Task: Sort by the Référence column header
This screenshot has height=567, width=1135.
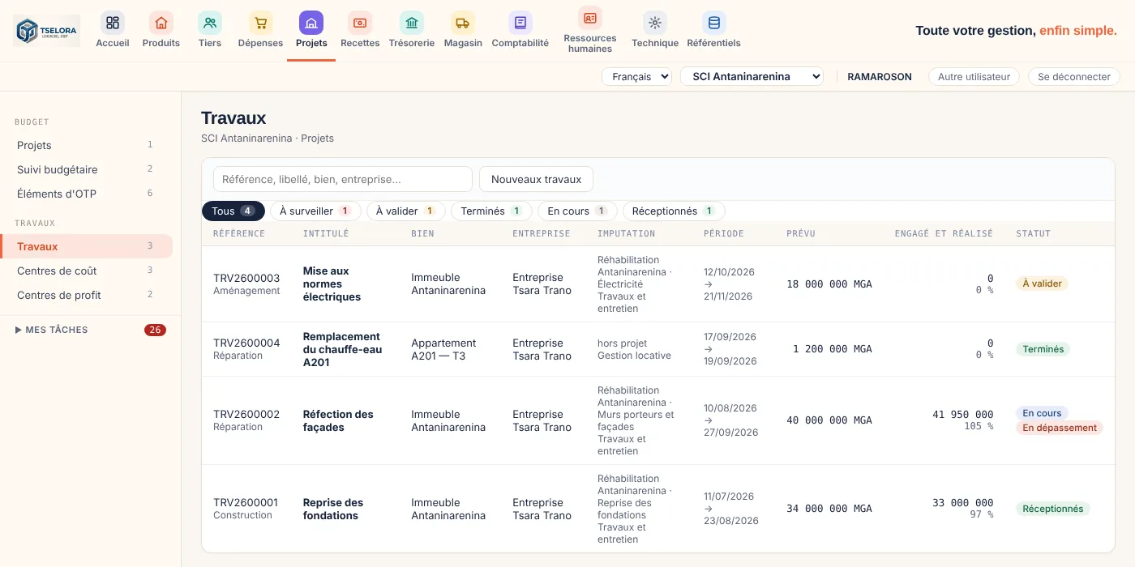Action: (239, 233)
